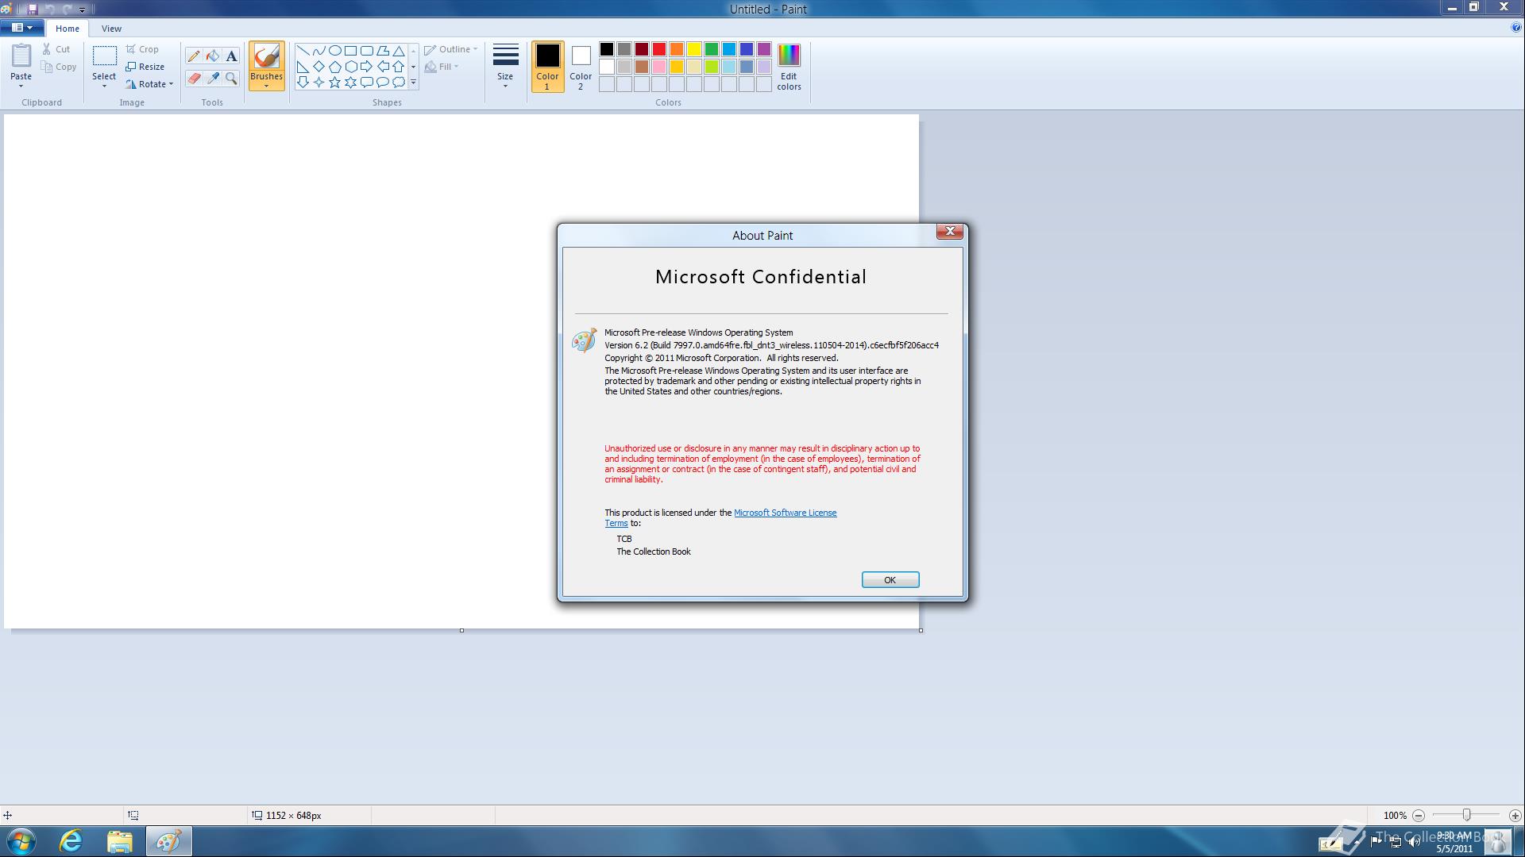Open Edit colors
Image resolution: width=1525 pixels, height=857 pixels.
tap(789, 67)
